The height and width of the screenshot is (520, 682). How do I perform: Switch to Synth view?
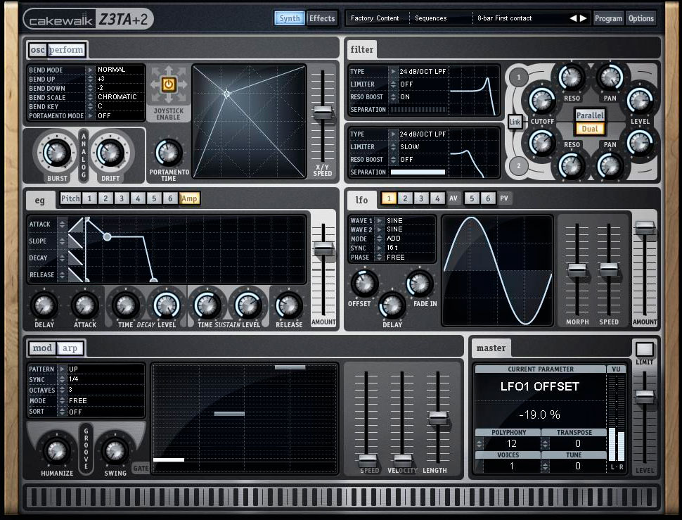tap(290, 18)
